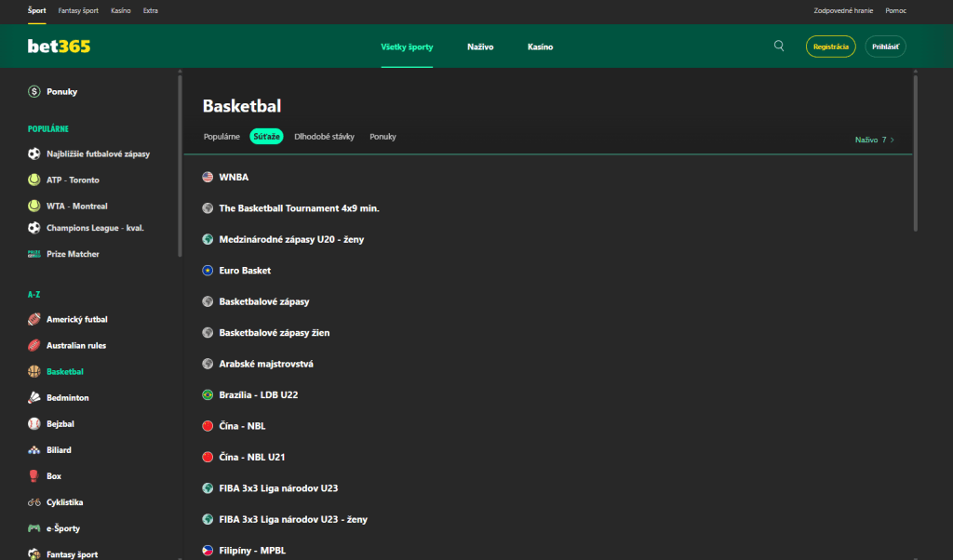Click the Ponuky dollar icon in sidebar
This screenshot has height=560, width=953.
point(34,92)
